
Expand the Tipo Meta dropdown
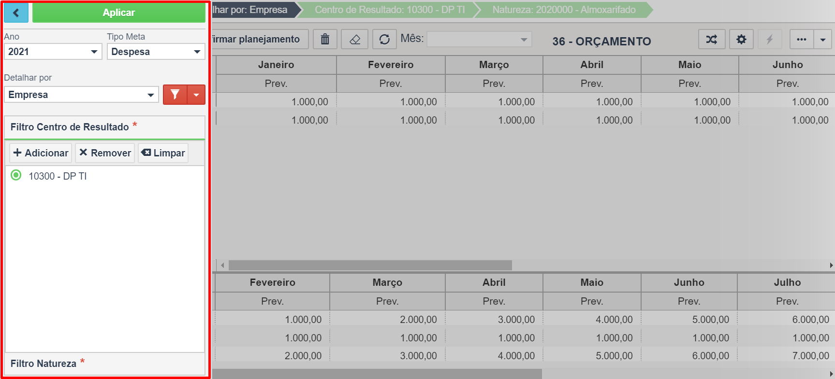(x=156, y=52)
